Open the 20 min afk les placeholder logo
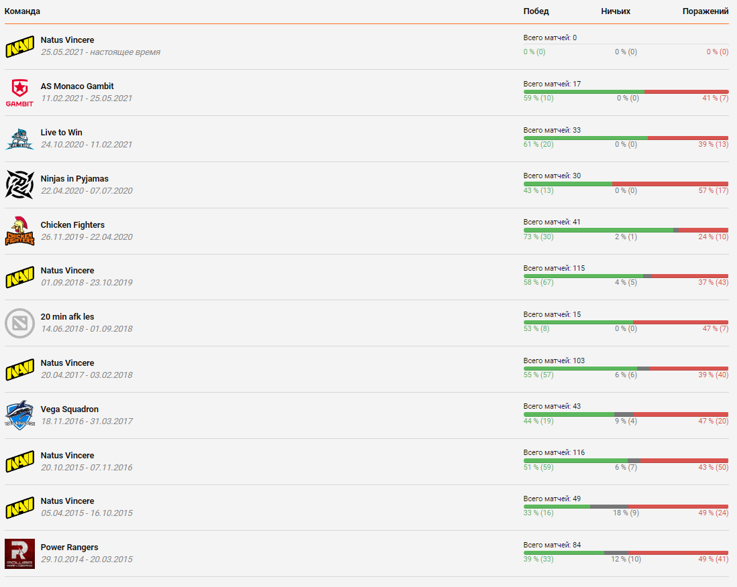737x587 pixels. [x=19, y=323]
